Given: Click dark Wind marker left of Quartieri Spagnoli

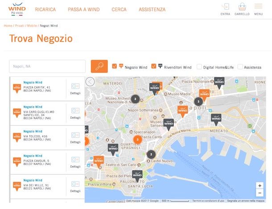Looking at the screenshot, I should click(x=113, y=149).
